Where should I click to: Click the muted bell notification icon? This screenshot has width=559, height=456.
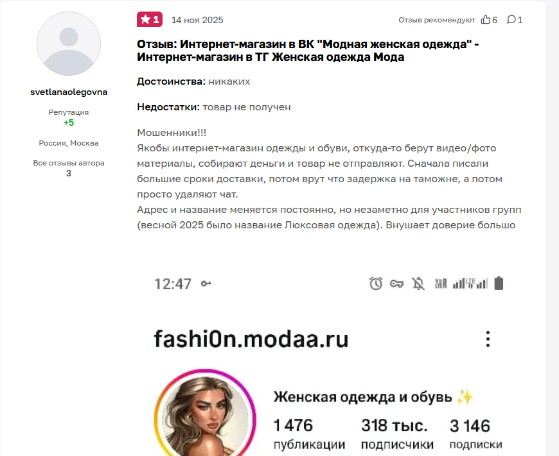coord(418,283)
